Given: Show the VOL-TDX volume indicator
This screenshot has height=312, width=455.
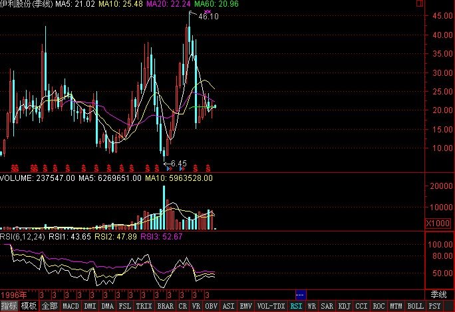Looking at the screenshot, I should coord(271,307).
